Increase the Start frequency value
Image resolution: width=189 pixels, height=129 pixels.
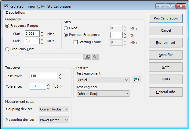pyautogui.click(x=42, y=33)
